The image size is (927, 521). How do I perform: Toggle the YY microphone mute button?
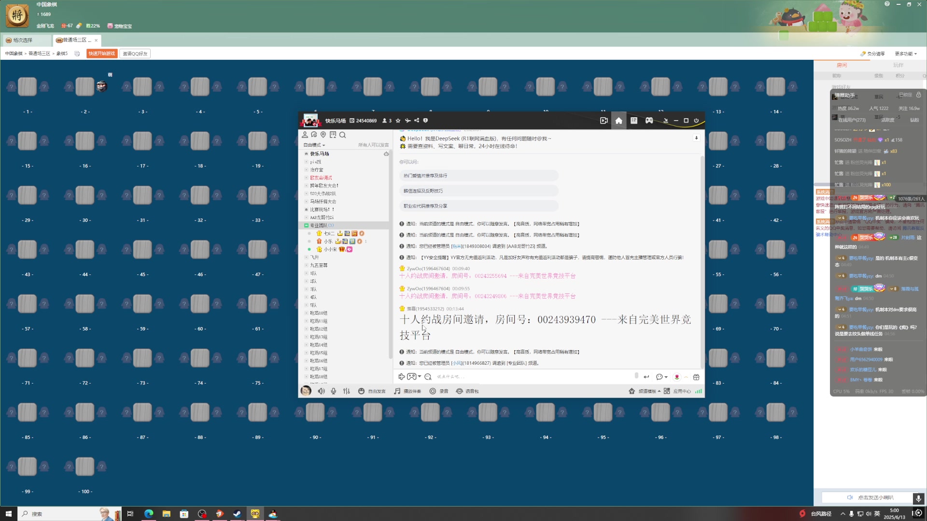point(333,391)
